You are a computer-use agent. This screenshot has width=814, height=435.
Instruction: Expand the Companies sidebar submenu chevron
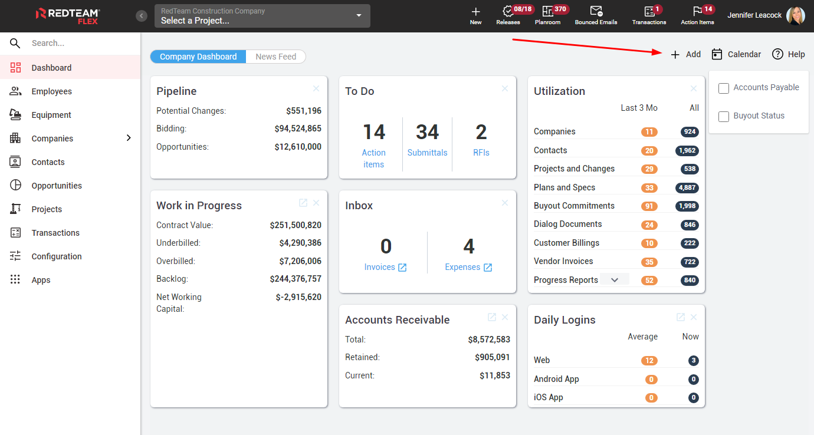[x=129, y=138]
